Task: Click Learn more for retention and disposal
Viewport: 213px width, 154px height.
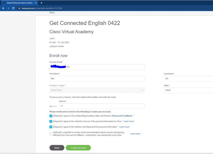Action: [x=124, y=127]
